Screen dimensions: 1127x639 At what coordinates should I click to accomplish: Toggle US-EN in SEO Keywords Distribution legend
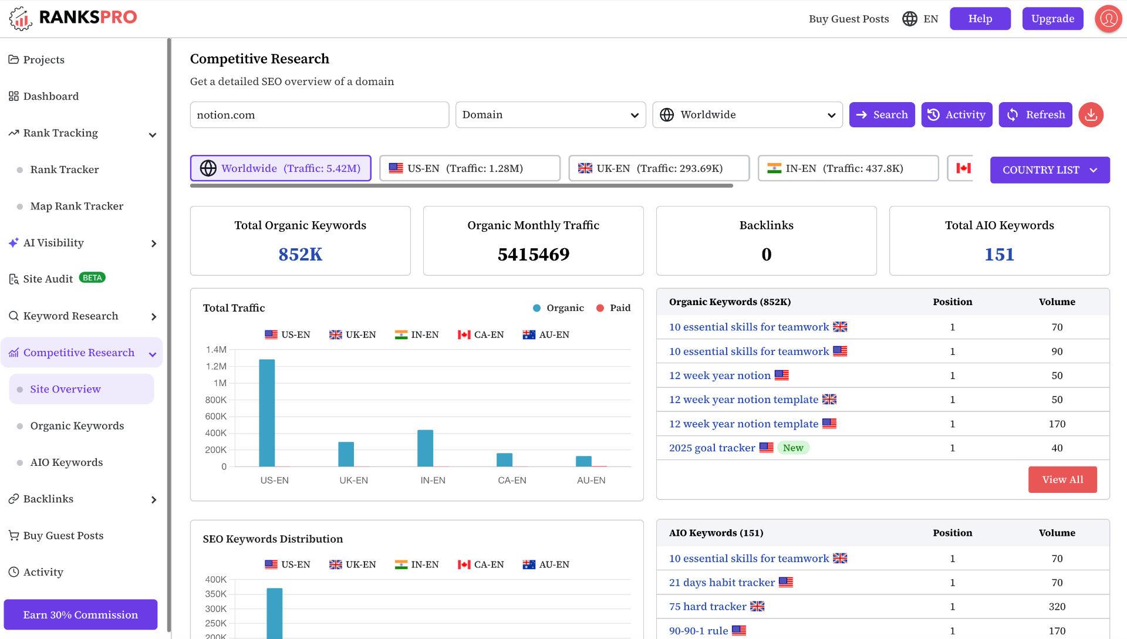[x=288, y=565]
